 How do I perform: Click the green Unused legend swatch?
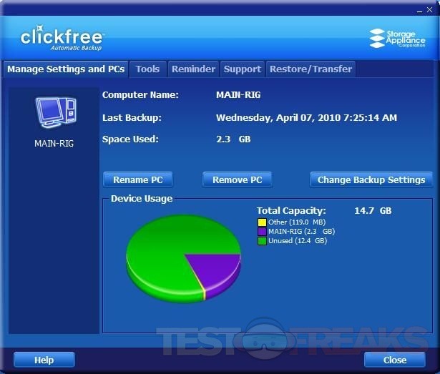(261, 241)
